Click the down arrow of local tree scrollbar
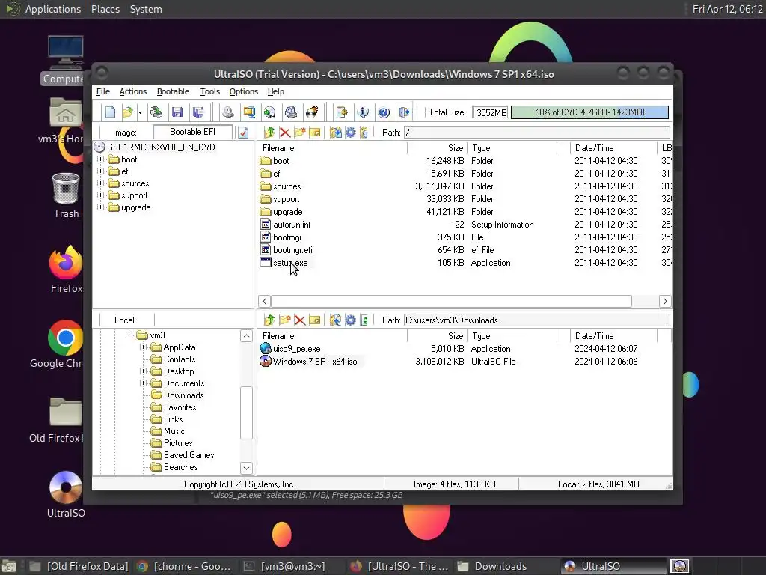The image size is (766, 575). (246, 468)
